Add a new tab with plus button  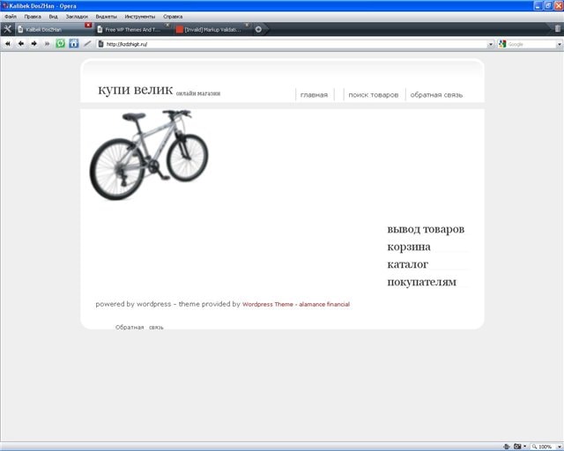(258, 29)
